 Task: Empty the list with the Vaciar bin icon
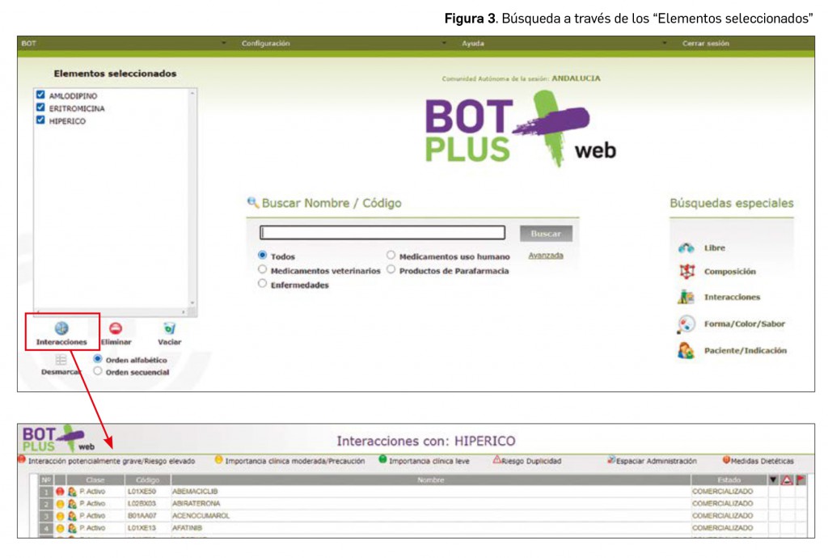tap(169, 328)
